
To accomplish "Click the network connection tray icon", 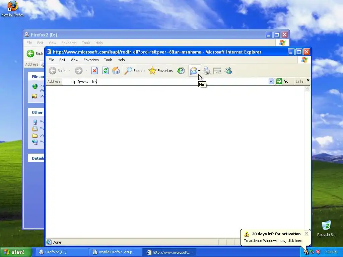I will click(x=312, y=252).
